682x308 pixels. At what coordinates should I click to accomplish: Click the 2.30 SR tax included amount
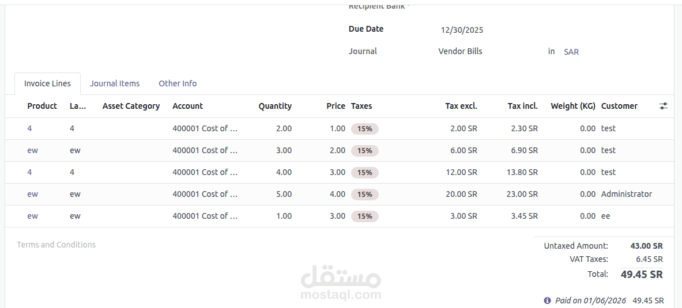[524, 128]
